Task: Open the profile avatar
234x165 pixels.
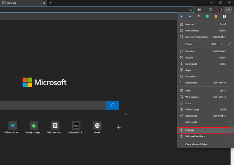Action: tap(219, 10)
